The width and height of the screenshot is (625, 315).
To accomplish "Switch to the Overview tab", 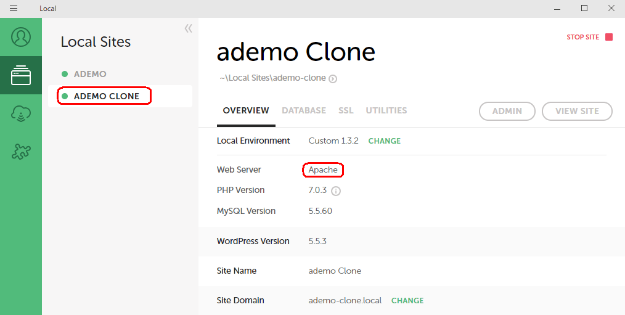I will click(246, 110).
